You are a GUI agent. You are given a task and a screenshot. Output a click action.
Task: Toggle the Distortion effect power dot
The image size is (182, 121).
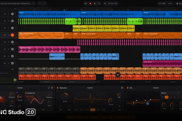coord(58,88)
